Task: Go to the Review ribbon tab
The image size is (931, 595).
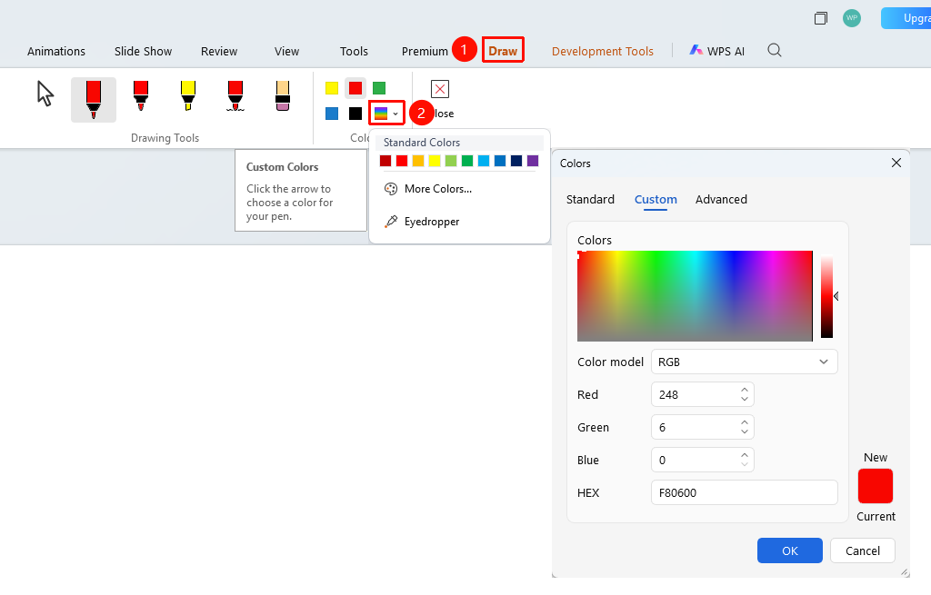Action: [219, 51]
